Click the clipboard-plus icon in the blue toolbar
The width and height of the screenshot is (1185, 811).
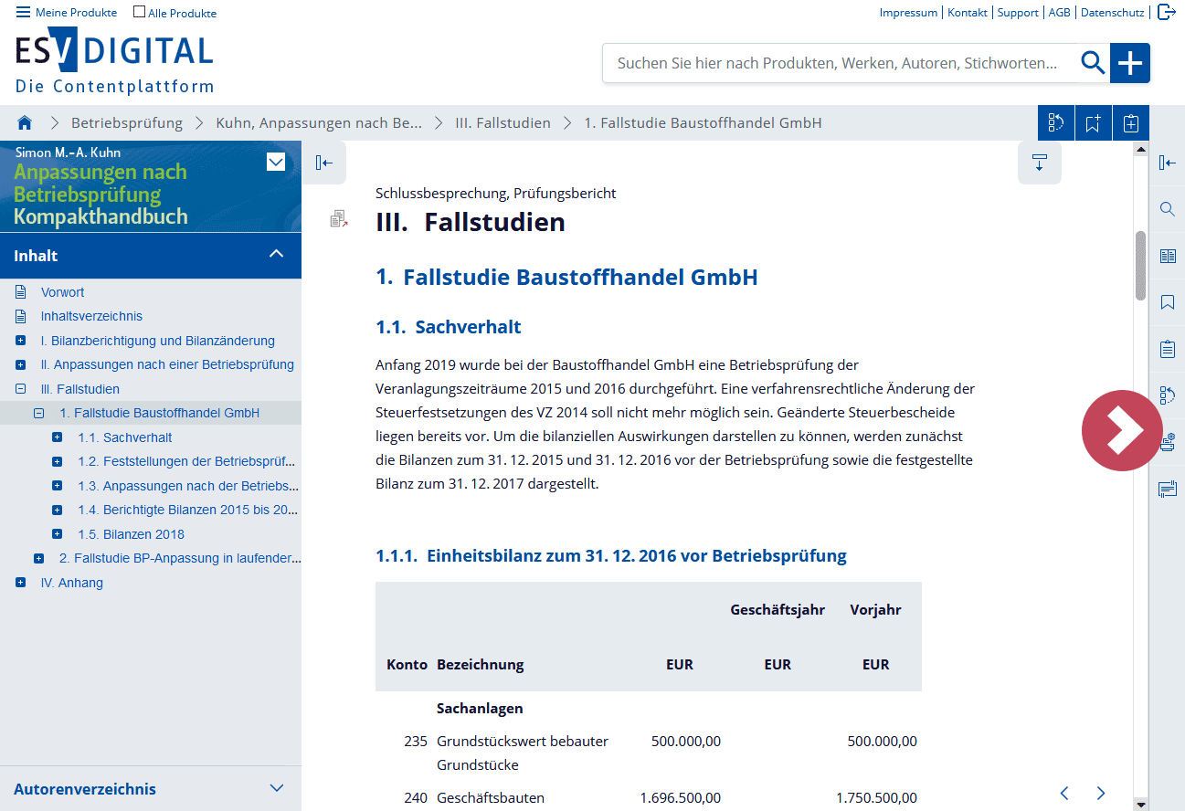1130,122
